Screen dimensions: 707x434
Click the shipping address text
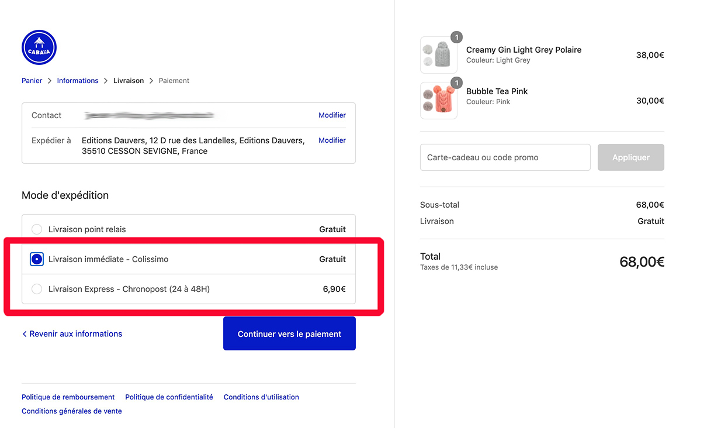click(193, 146)
